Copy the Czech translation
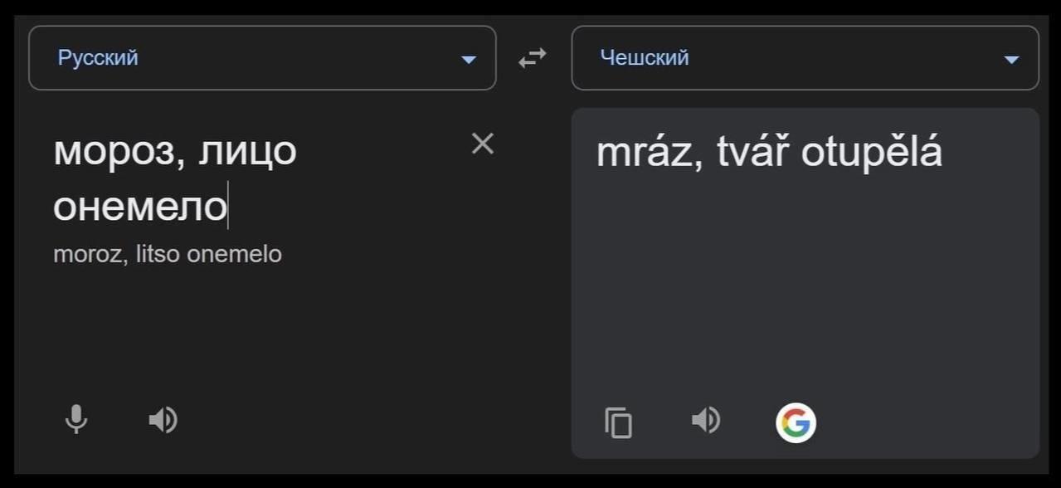The image size is (1061, 488). (x=618, y=422)
